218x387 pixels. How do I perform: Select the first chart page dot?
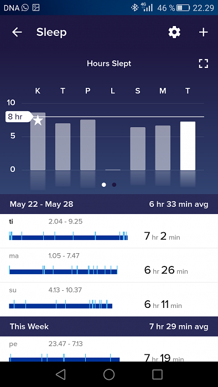point(104,185)
